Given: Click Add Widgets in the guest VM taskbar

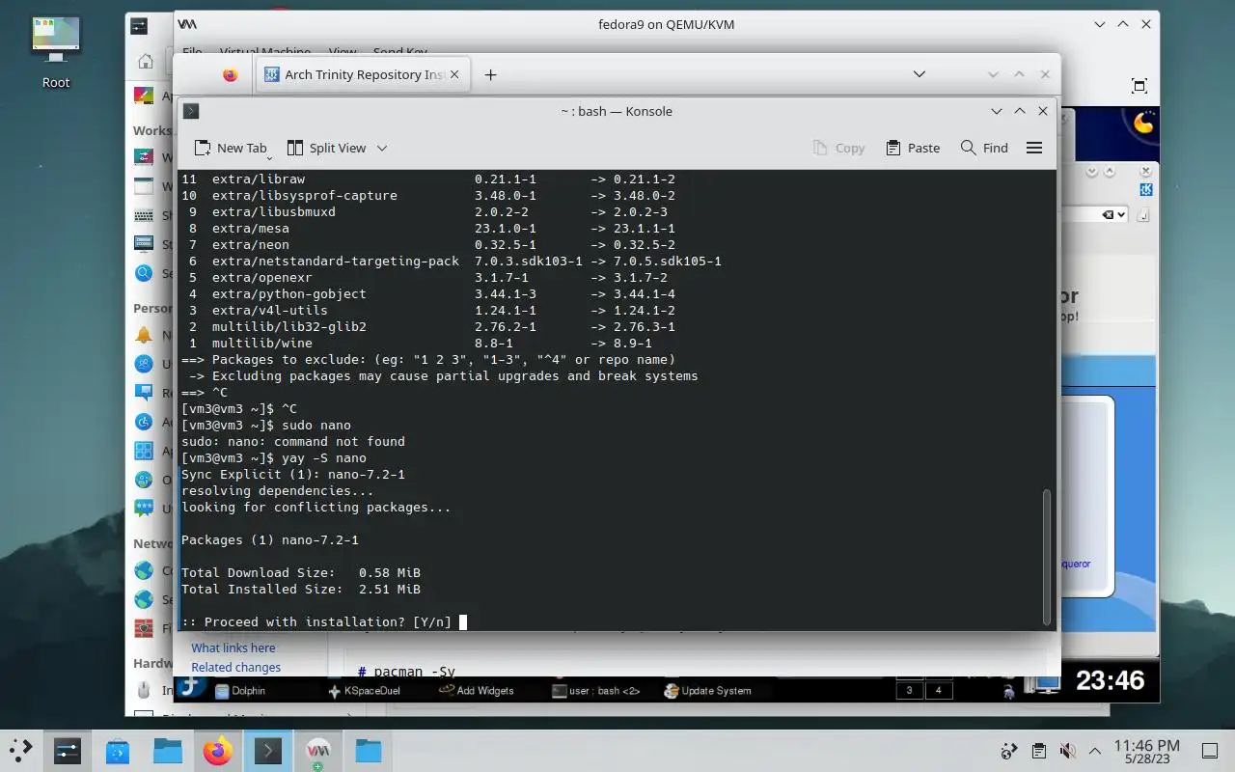Looking at the screenshot, I should (x=477, y=690).
